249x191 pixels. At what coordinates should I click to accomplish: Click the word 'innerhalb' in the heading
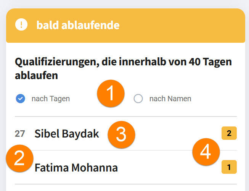pos(142,62)
